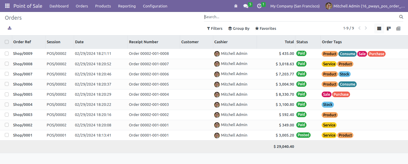Toggle the select-all orders checkbox
Image resolution: width=408 pixels, height=164 pixels.
7,42
